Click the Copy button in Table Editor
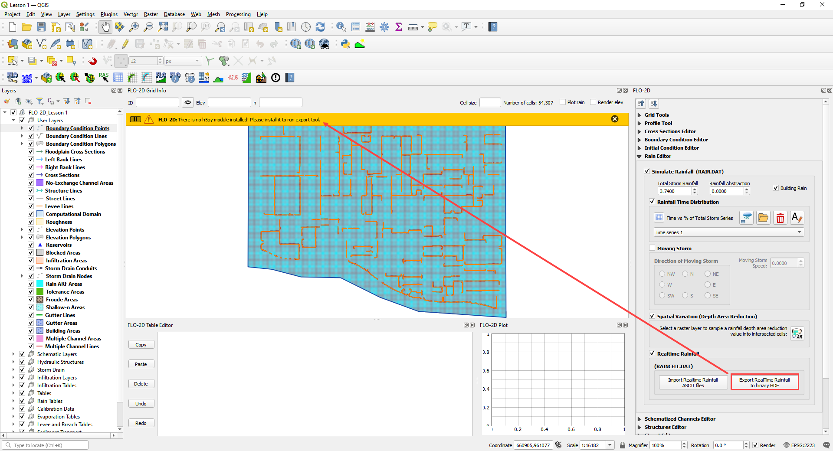The height and width of the screenshot is (451, 833). pyautogui.click(x=141, y=344)
